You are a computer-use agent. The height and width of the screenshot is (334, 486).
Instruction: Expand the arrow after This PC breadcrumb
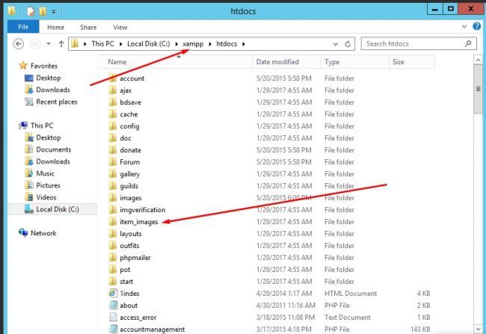(x=121, y=44)
